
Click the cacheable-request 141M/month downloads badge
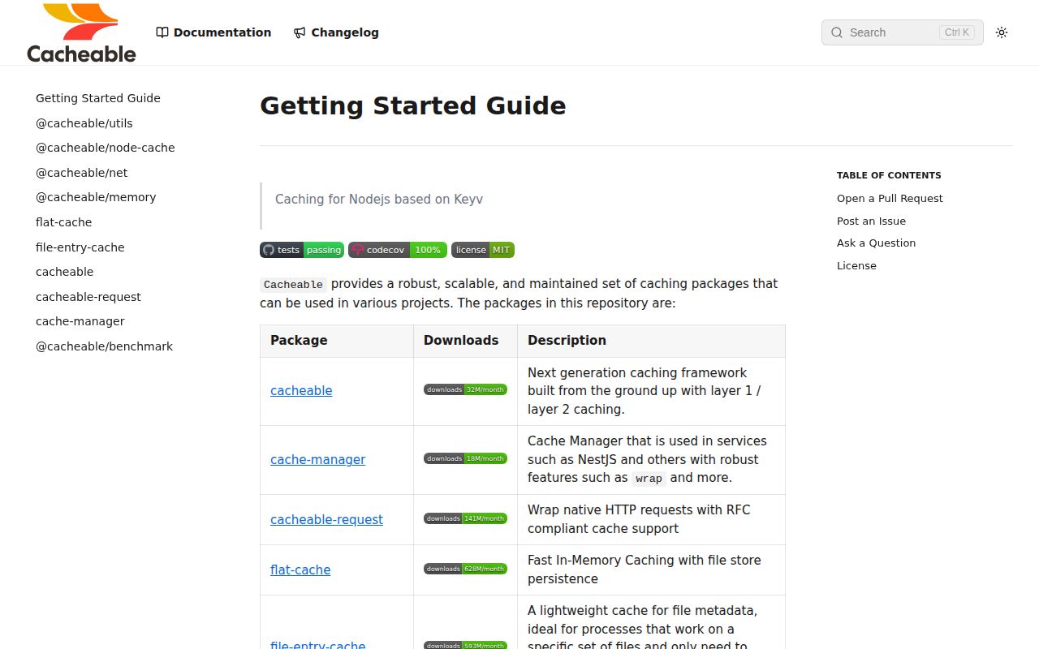[x=465, y=518]
